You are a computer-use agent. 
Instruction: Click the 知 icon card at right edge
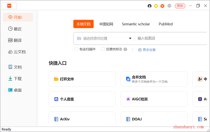click(x=200, y=79)
